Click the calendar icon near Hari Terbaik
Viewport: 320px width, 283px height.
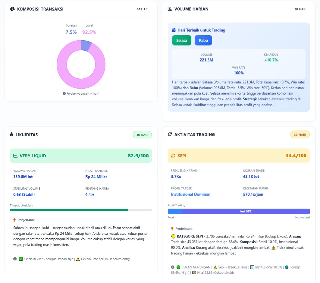[174, 30]
